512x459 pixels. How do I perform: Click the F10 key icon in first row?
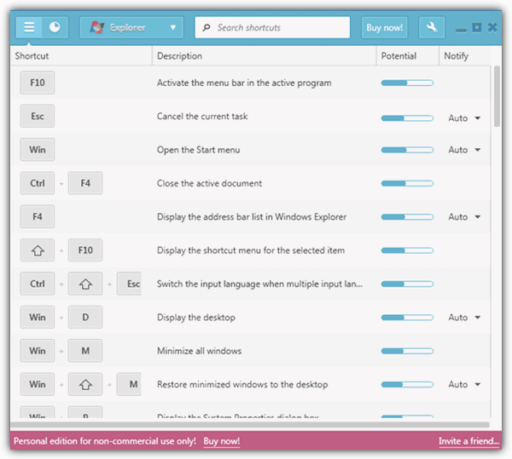(x=38, y=83)
